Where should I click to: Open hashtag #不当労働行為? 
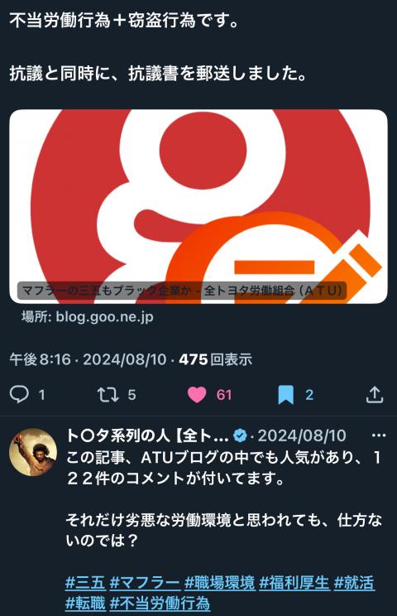pos(160,603)
